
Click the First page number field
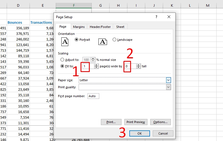coord(93,96)
